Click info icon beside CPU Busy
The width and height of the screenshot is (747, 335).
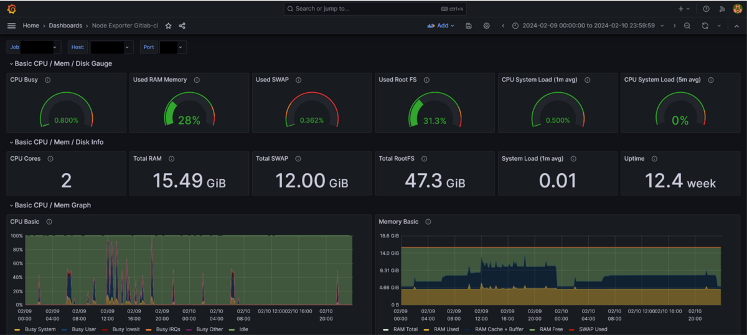(x=48, y=80)
